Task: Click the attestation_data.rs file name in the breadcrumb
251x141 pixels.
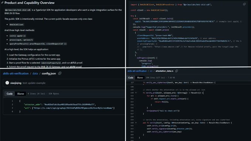Action: (164, 71)
